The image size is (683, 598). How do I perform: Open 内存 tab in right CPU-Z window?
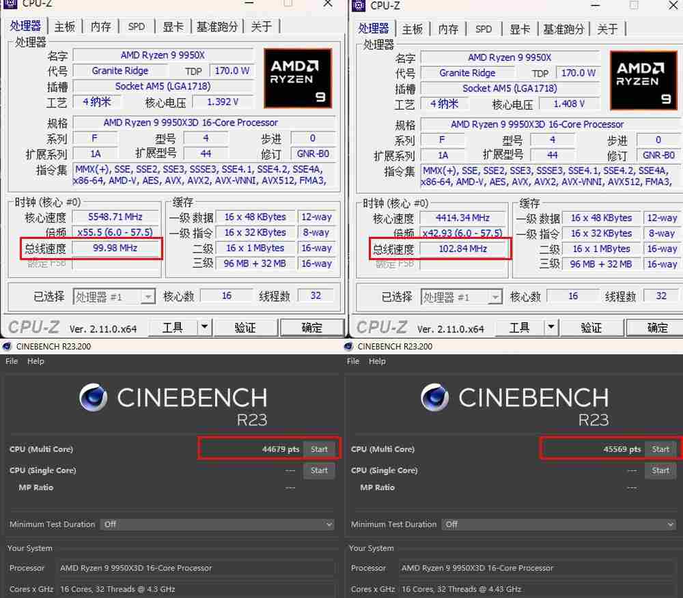point(448,29)
